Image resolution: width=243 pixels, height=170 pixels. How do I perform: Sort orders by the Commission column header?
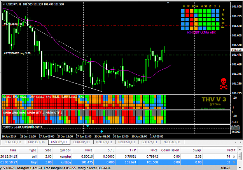(170, 150)
